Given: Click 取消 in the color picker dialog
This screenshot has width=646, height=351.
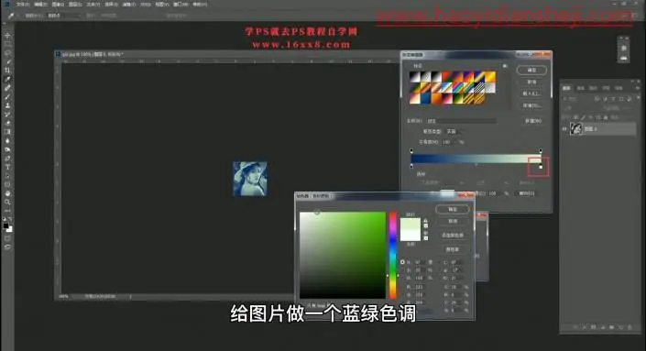Looking at the screenshot, I should (453, 221).
